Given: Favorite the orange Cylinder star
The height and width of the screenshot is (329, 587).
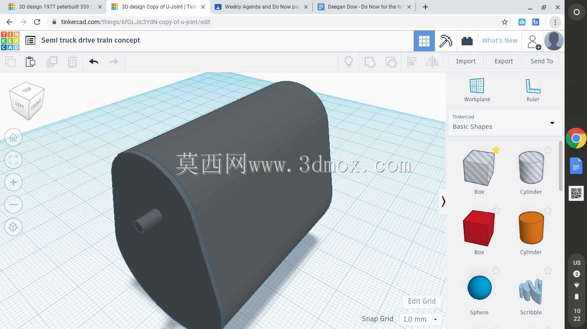Looking at the screenshot, I should (548, 210).
